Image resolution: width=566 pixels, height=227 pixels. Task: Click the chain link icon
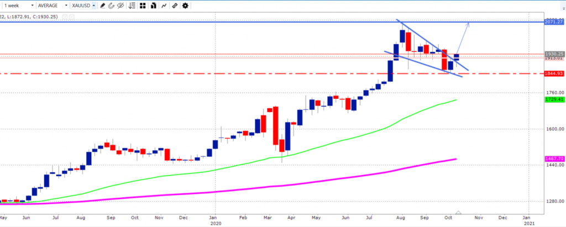click(x=175, y=6)
